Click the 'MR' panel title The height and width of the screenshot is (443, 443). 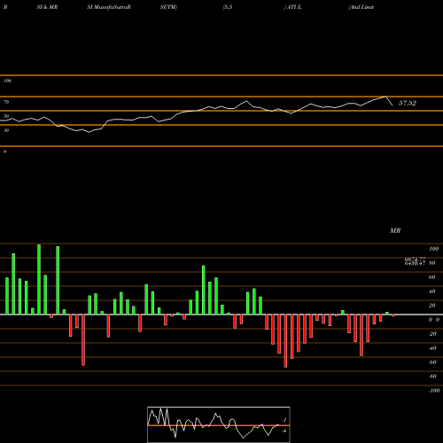point(395,230)
